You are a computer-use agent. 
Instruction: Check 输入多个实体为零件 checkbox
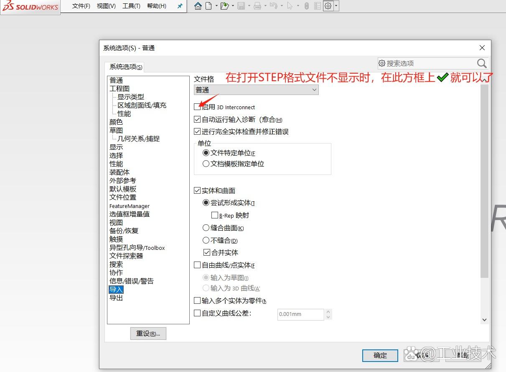[x=197, y=300]
